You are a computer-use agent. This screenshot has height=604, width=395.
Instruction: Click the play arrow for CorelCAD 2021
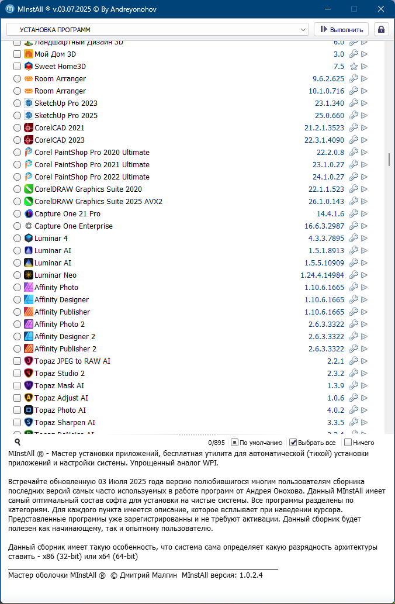point(364,127)
